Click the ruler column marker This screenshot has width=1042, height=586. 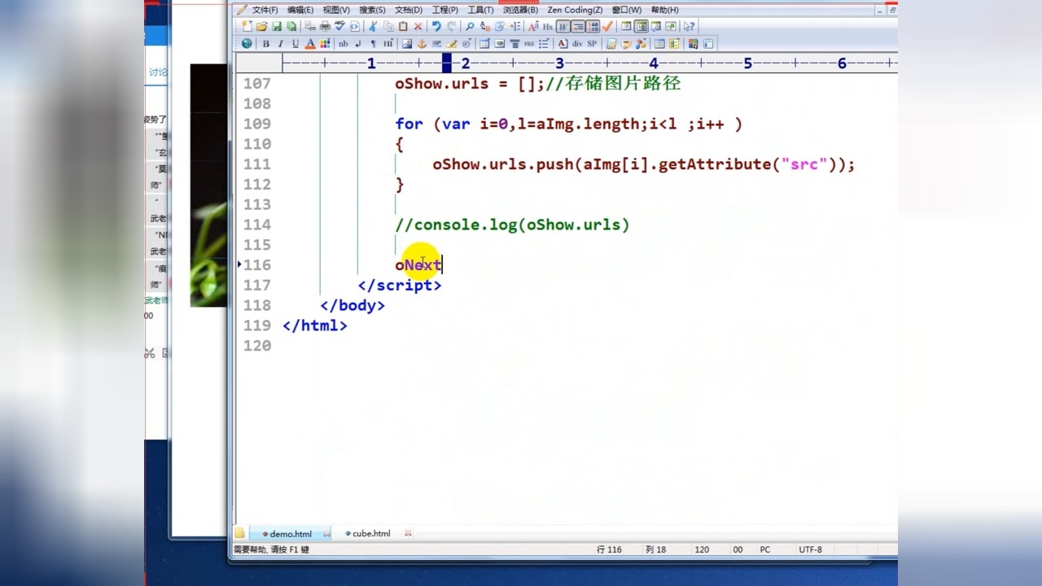446,63
